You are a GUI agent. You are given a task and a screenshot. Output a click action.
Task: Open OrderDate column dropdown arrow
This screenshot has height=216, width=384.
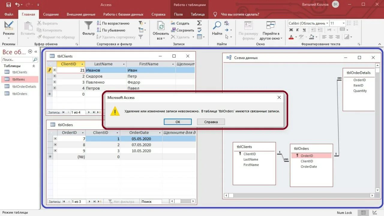coord(159,132)
